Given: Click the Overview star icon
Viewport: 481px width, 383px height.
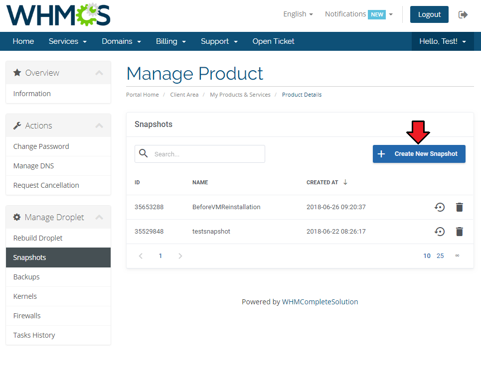Looking at the screenshot, I should [17, 73].
